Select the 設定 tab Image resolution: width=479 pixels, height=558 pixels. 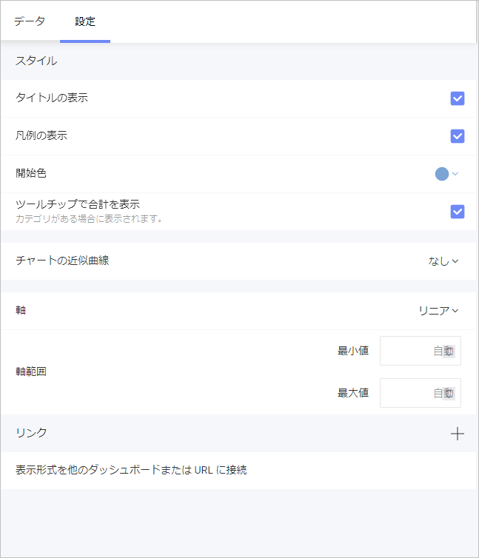[85, 21]
